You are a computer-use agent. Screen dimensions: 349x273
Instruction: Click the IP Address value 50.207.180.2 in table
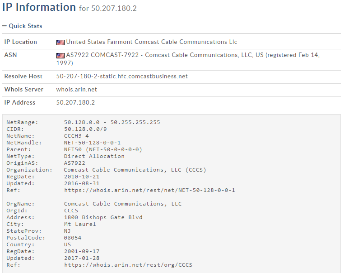75,103
